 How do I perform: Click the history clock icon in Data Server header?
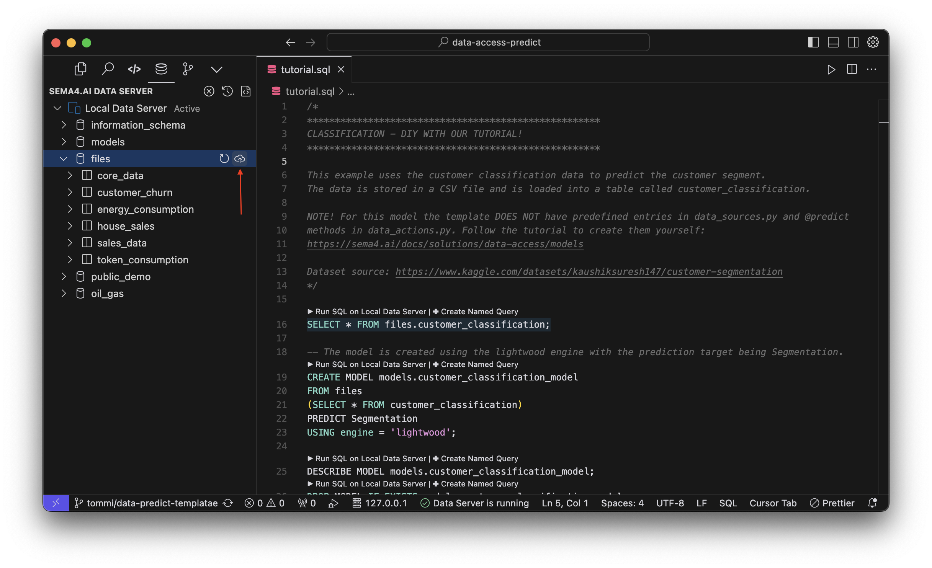(x=227, y=91)
